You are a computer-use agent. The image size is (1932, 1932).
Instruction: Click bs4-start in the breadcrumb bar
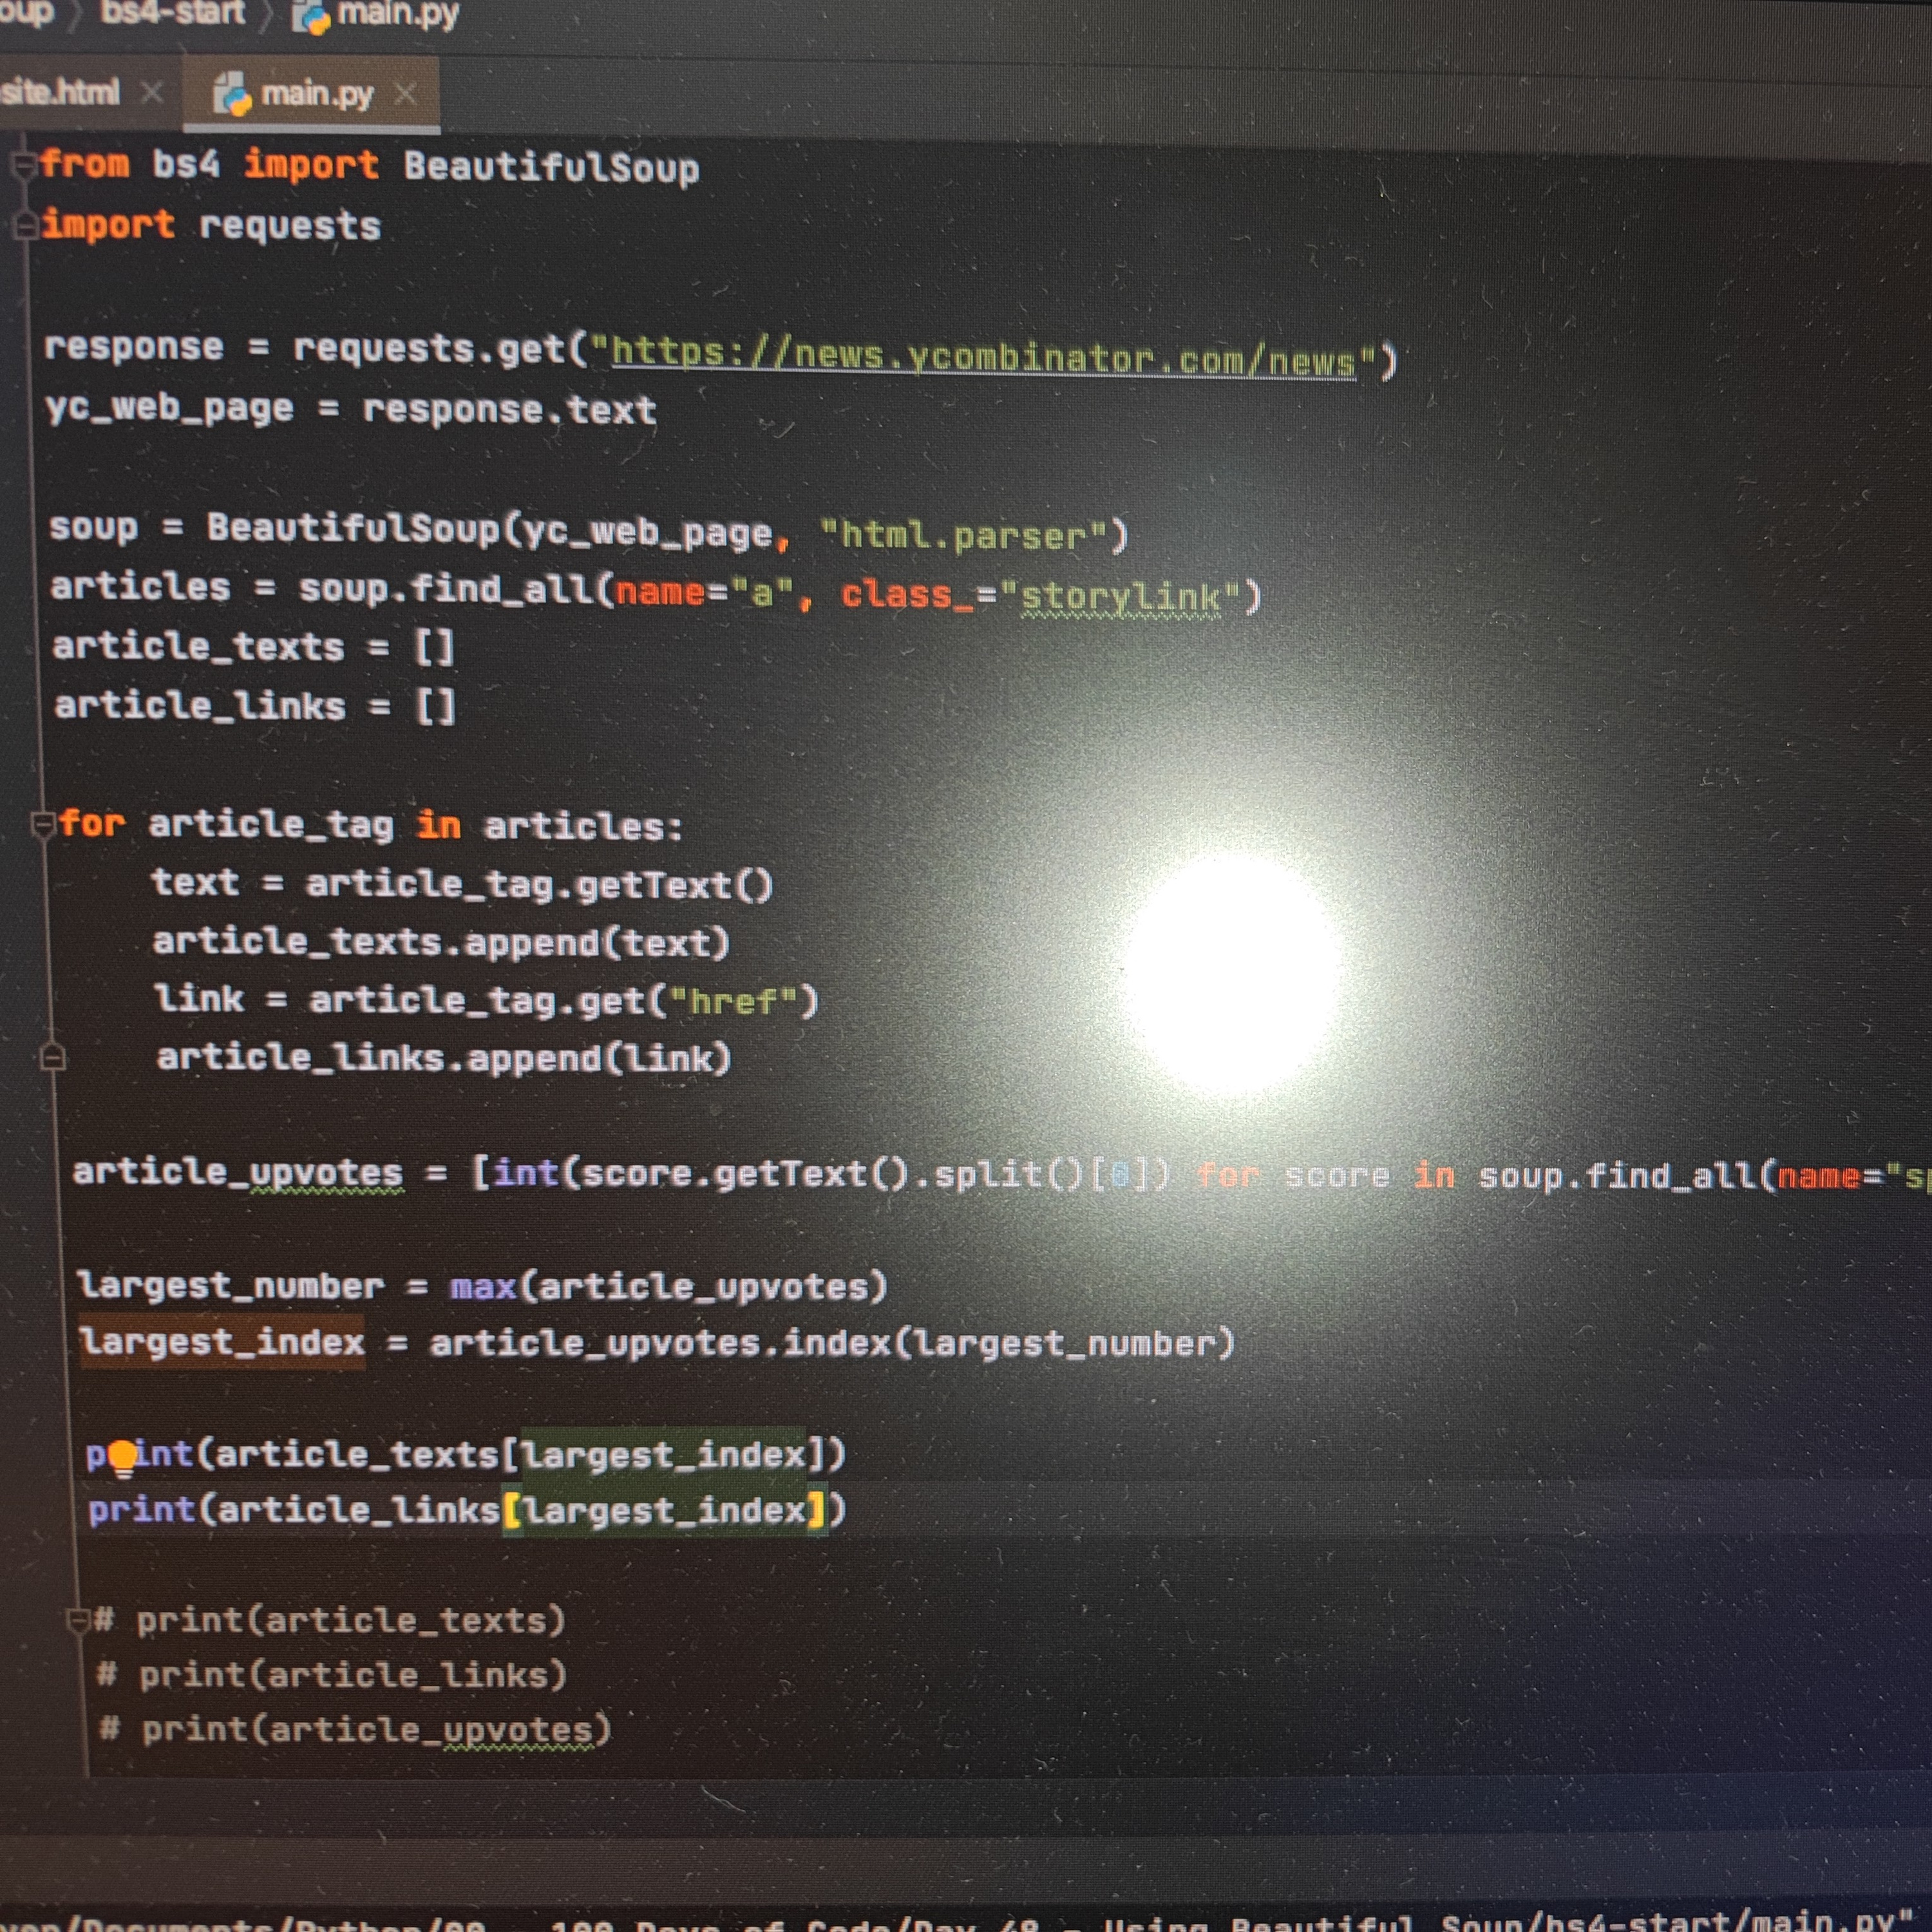(x=172, y=12)
